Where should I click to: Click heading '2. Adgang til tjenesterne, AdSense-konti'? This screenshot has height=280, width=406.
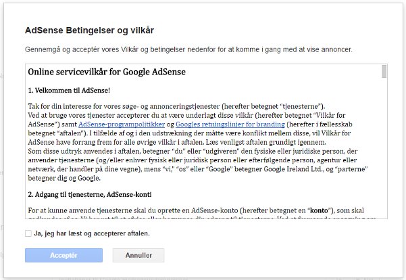coord(90,195)
